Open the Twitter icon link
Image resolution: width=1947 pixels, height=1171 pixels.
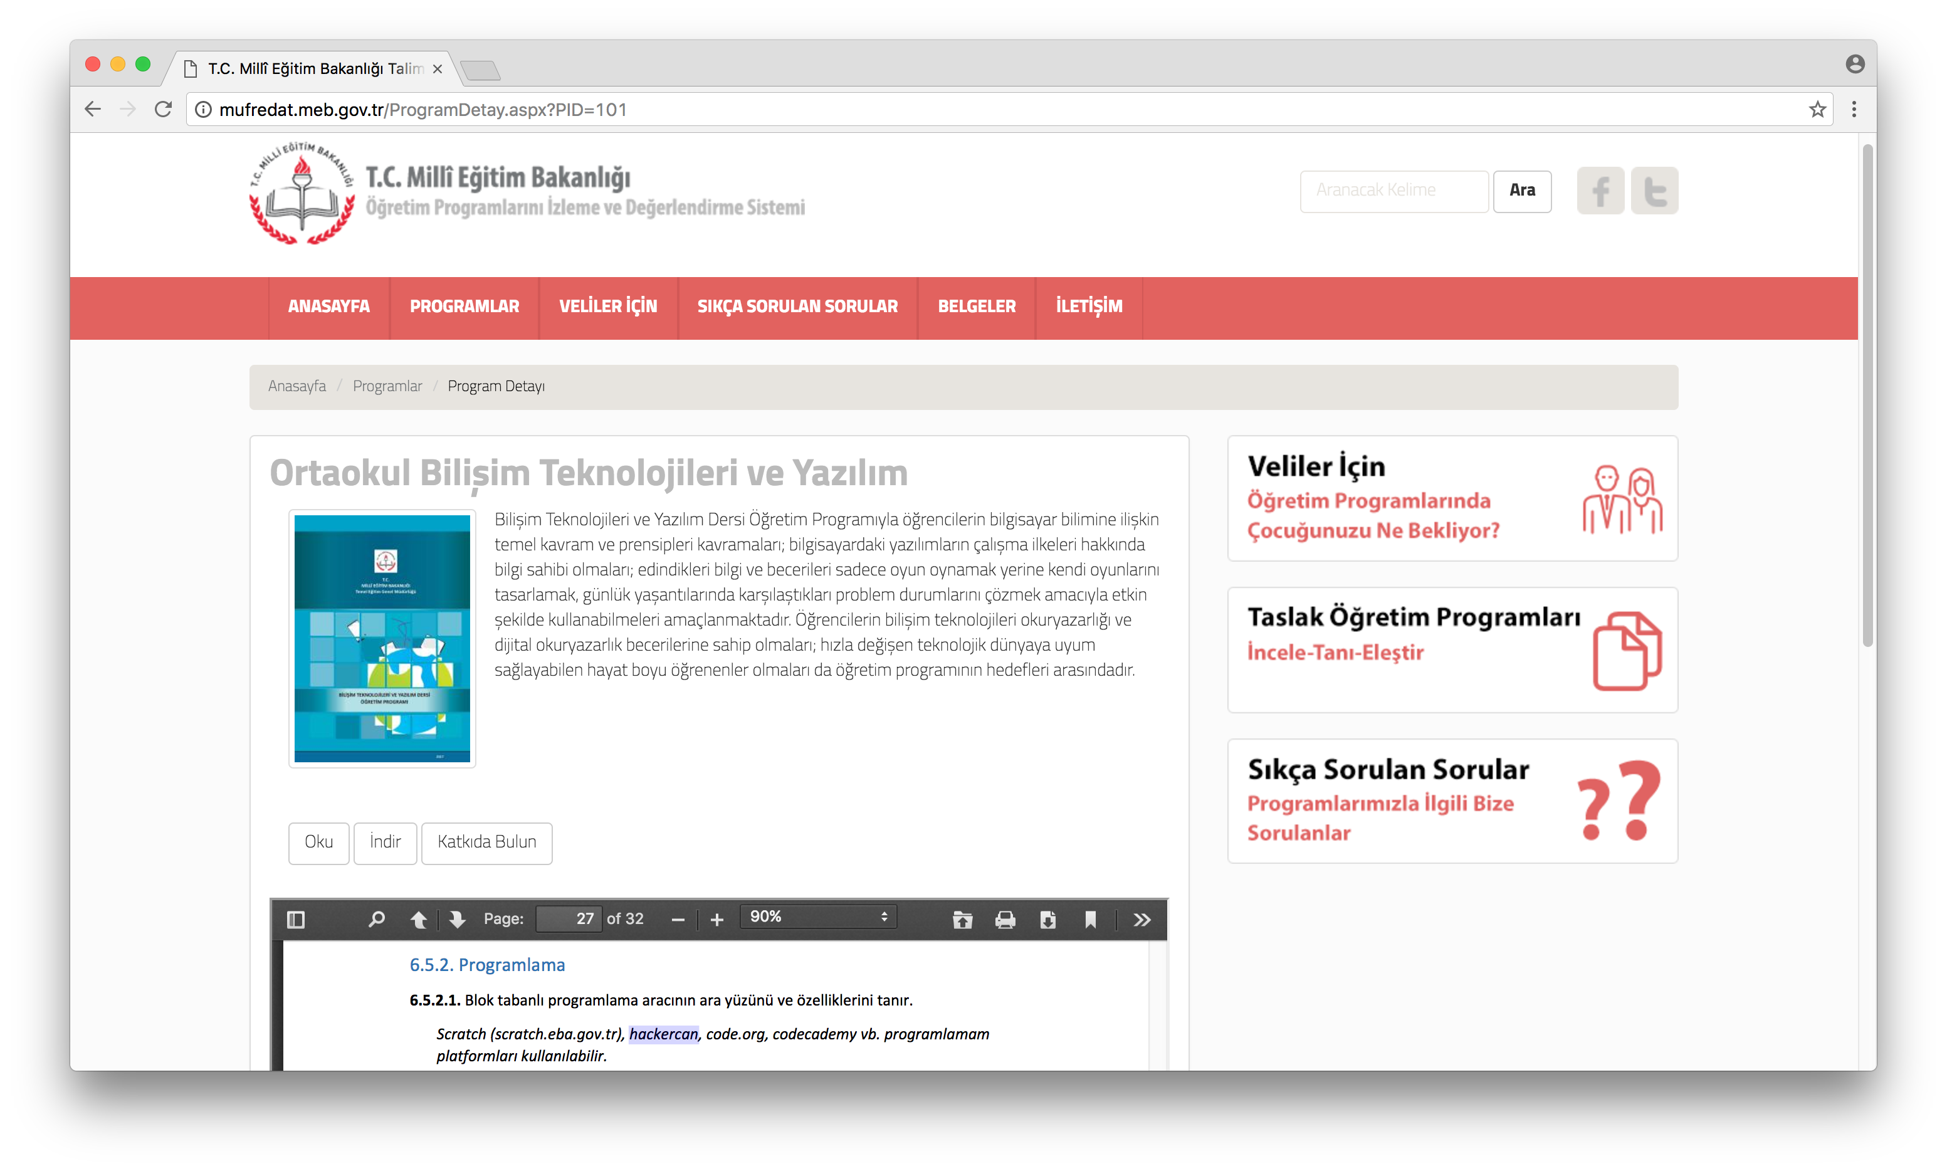(1654, 190)
